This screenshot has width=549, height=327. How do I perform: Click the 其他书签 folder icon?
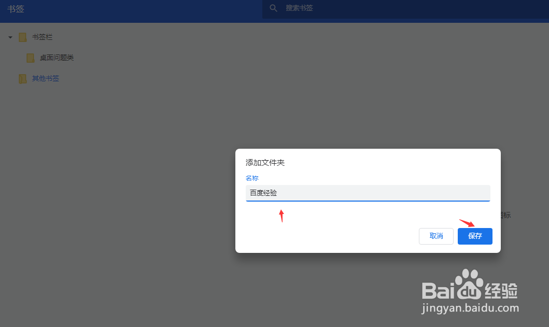coord(22,78)
